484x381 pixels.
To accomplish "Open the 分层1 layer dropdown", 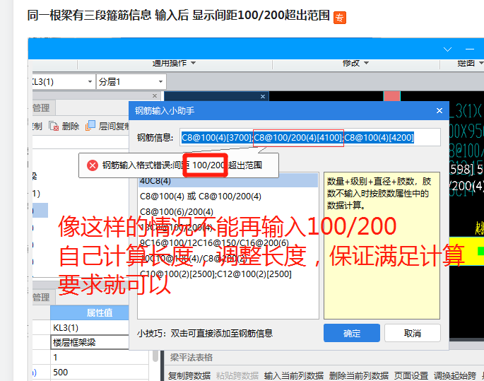I will 160,82.
